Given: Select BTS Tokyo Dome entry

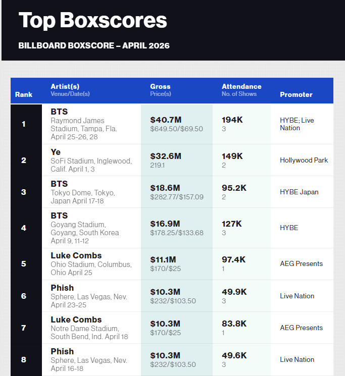Looking at the screenshot, I should click(172, 192).
